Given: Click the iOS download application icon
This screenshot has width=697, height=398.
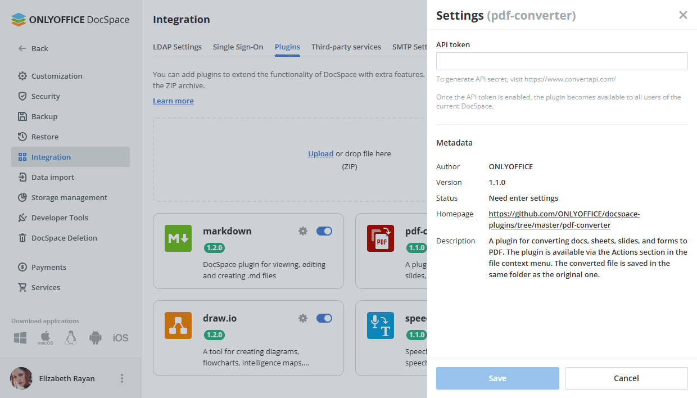Looking at the screenshot, I should [x=120, y=338].
